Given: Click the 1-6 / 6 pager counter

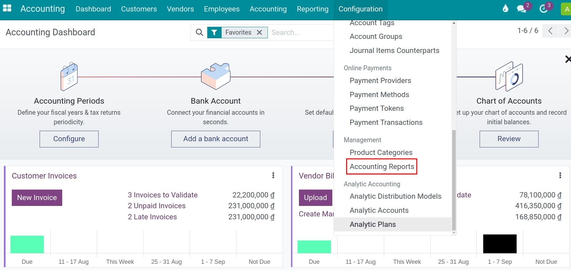Looking at the screenshot, I should [x=528, y=31].
